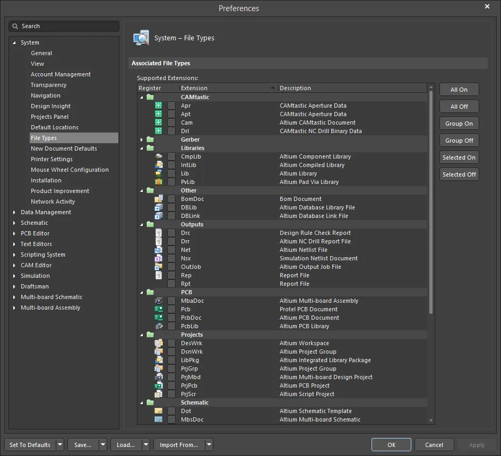Click the PrjPcb PCB project icon
Screen dimensions: 501x456
click(159, 385)
